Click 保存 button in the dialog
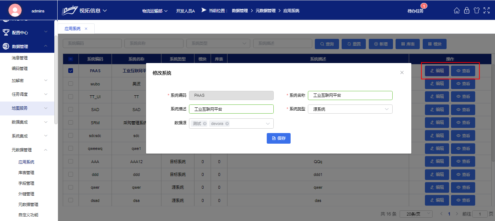Viewport: 495px width, 221px height. 279,138
